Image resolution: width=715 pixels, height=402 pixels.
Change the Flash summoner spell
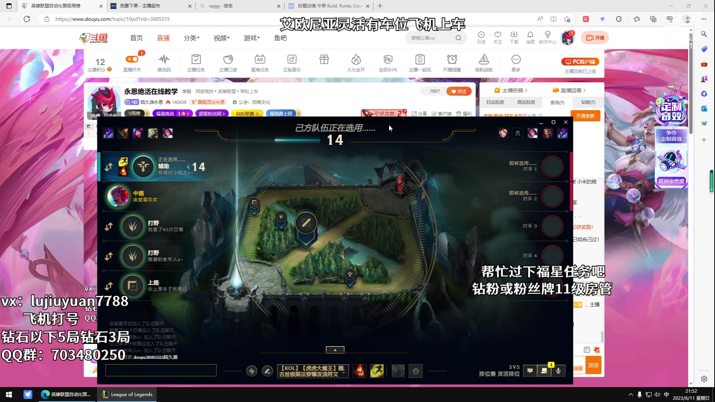click(377, 371)
